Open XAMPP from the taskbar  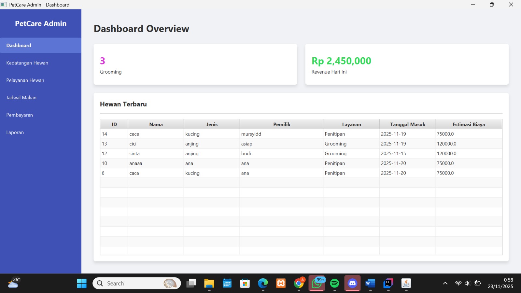281,284
